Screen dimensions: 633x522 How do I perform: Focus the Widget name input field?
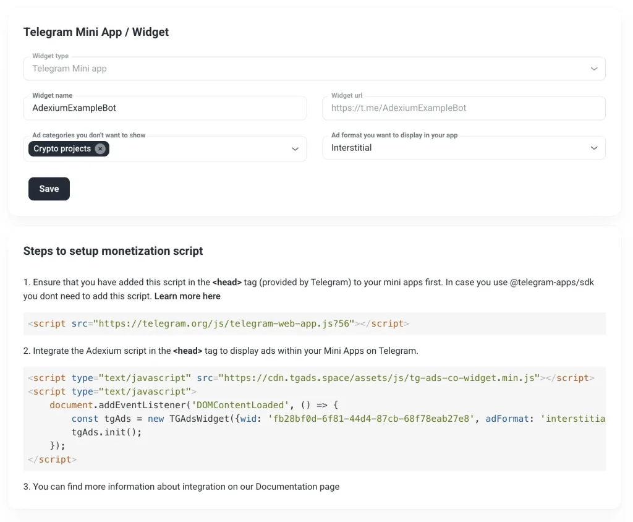[165, 108]
